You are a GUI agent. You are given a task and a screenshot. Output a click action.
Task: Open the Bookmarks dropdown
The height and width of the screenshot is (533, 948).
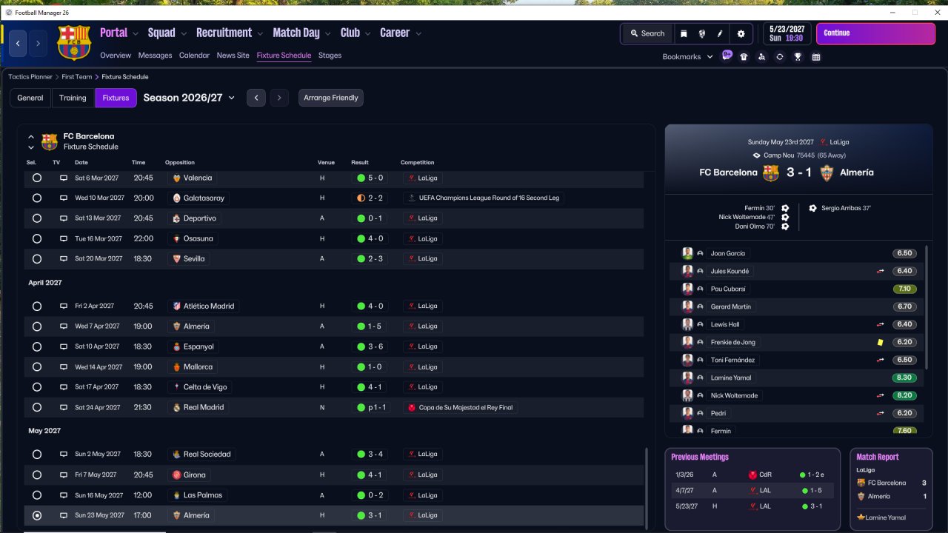tap(687, 57)
